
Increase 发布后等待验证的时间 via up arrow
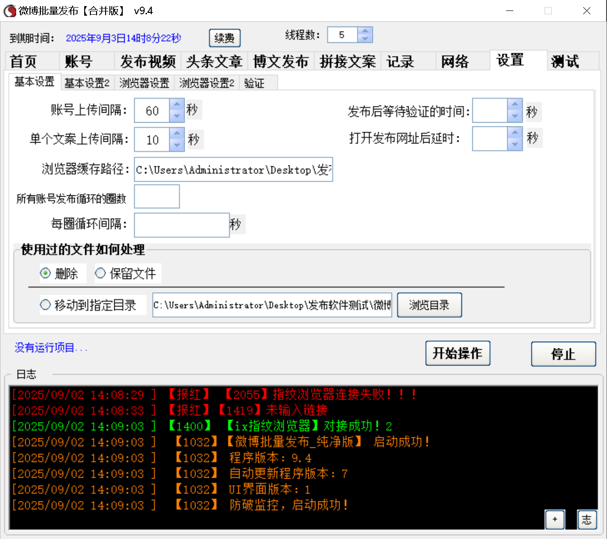click(514, 106)
